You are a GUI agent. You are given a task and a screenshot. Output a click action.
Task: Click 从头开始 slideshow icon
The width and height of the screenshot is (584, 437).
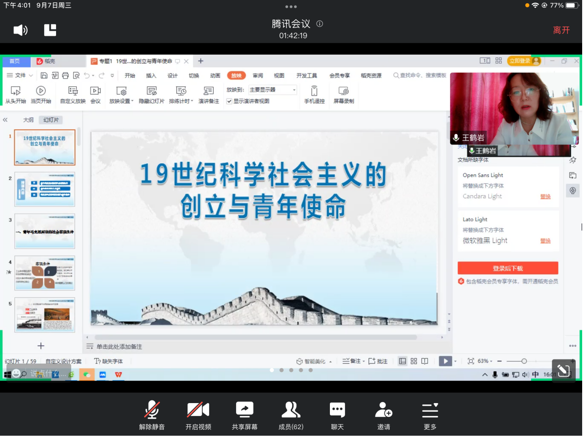pos(16,94)
